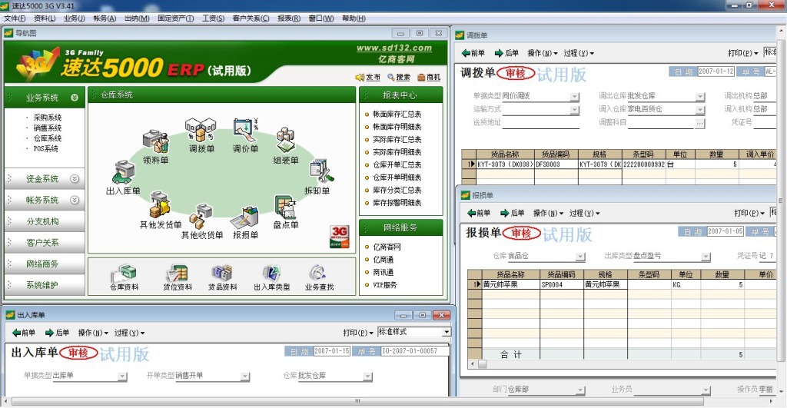Click the 商机 icon
Image resolution: width=787 pixels, height=408 pixels.
tap(421, 78)
